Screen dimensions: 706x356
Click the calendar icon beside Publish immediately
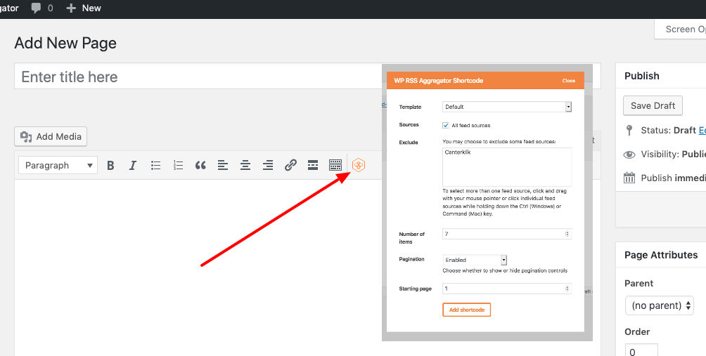629,178
